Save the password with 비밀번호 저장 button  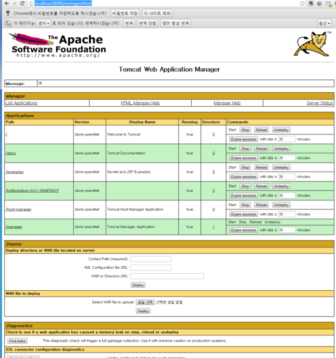[x=125, y=13]
